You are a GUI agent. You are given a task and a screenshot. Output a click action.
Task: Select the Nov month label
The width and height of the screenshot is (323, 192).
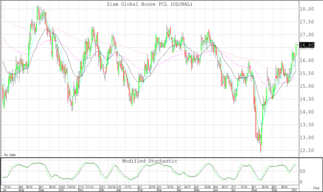pyautogui.click(x=81, y=190)
